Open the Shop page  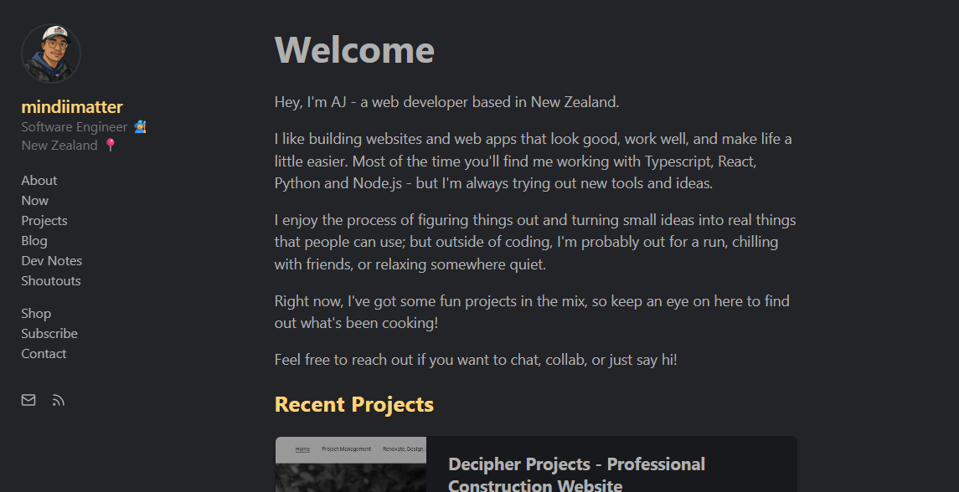click(36, 313)
